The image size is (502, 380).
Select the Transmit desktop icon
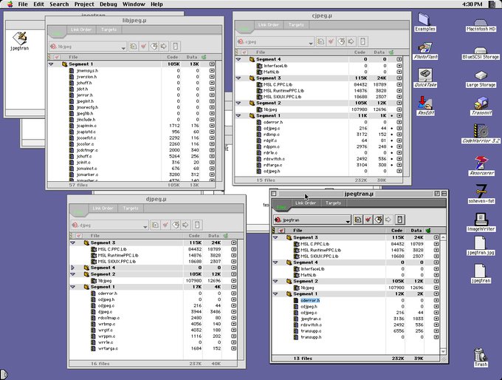[481, 106]
